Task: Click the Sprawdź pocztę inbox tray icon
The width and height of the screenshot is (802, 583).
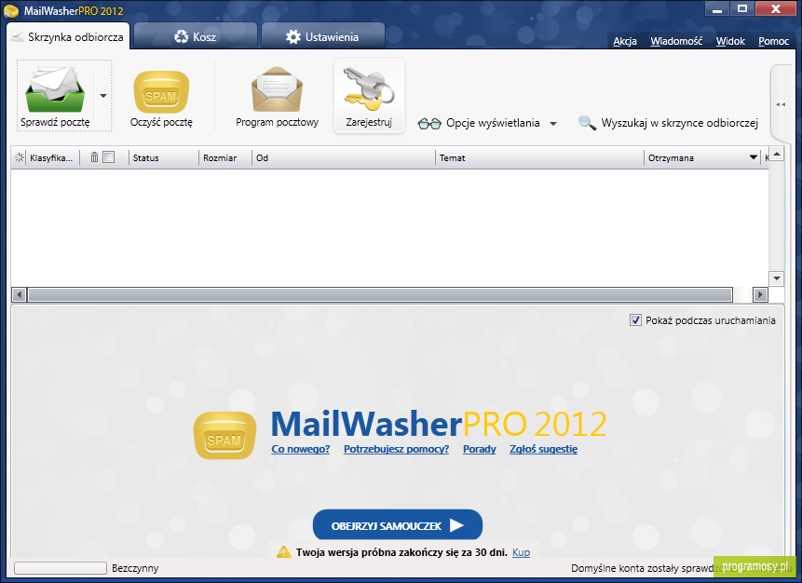Action: (x=55, y=89)
